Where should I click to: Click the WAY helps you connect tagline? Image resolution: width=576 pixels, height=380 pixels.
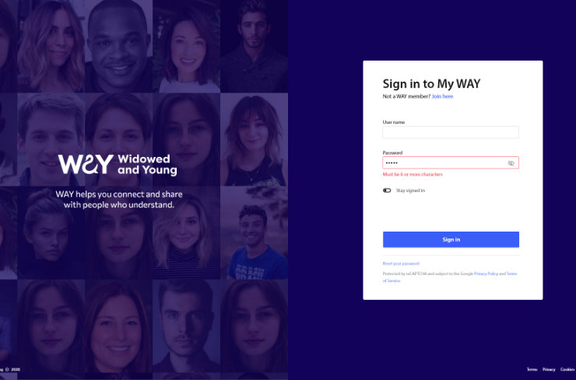tap(119, 199)
